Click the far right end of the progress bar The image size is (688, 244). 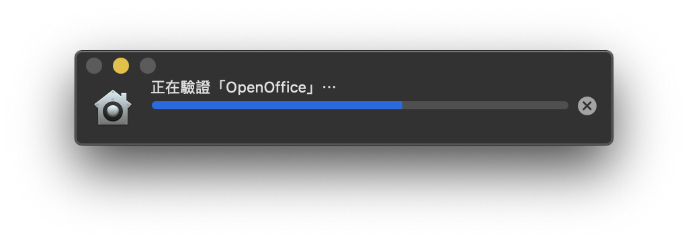point(566,105)
